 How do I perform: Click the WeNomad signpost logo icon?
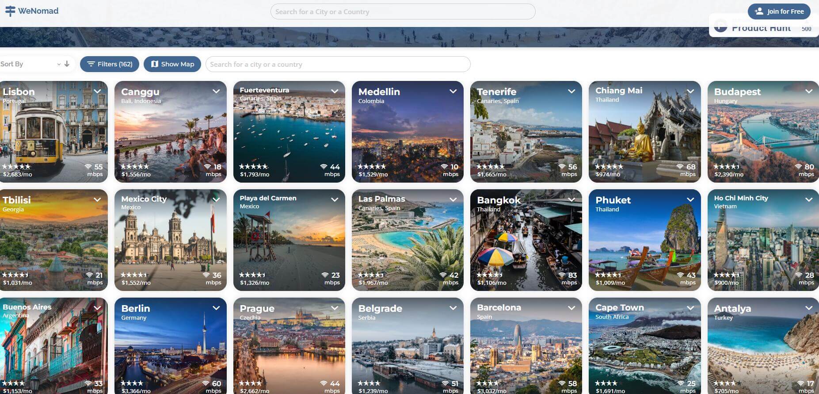point(10,11)
